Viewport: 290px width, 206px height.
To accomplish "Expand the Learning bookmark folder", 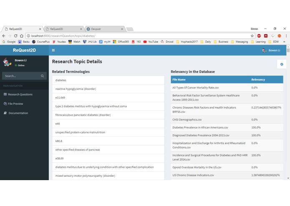I will [x=258, y=42].
